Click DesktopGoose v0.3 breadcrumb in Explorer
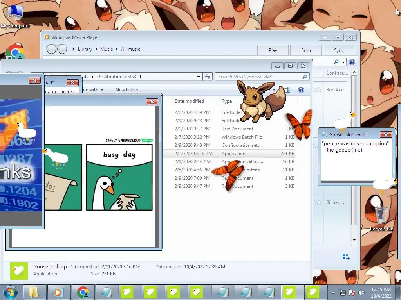401x300 pixels. pos(117,77)
